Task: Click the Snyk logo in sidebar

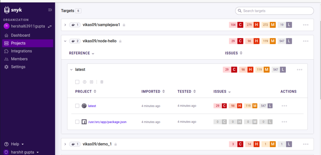Action: pos(13,10)
